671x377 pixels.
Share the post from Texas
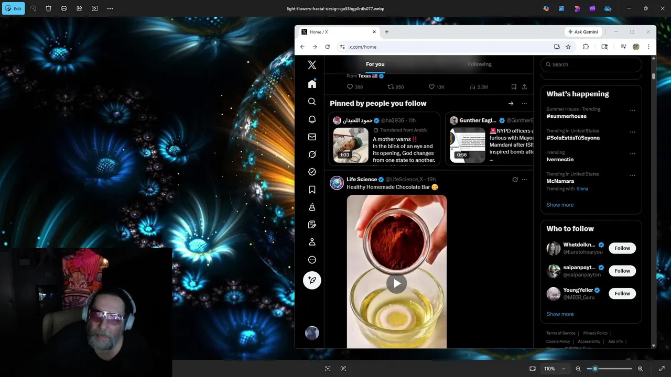524,87
